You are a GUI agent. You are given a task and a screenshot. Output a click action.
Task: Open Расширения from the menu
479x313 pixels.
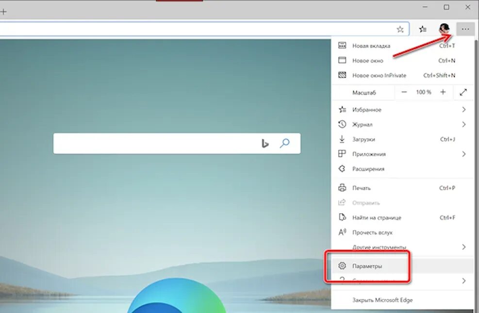(x=402, y=168)
